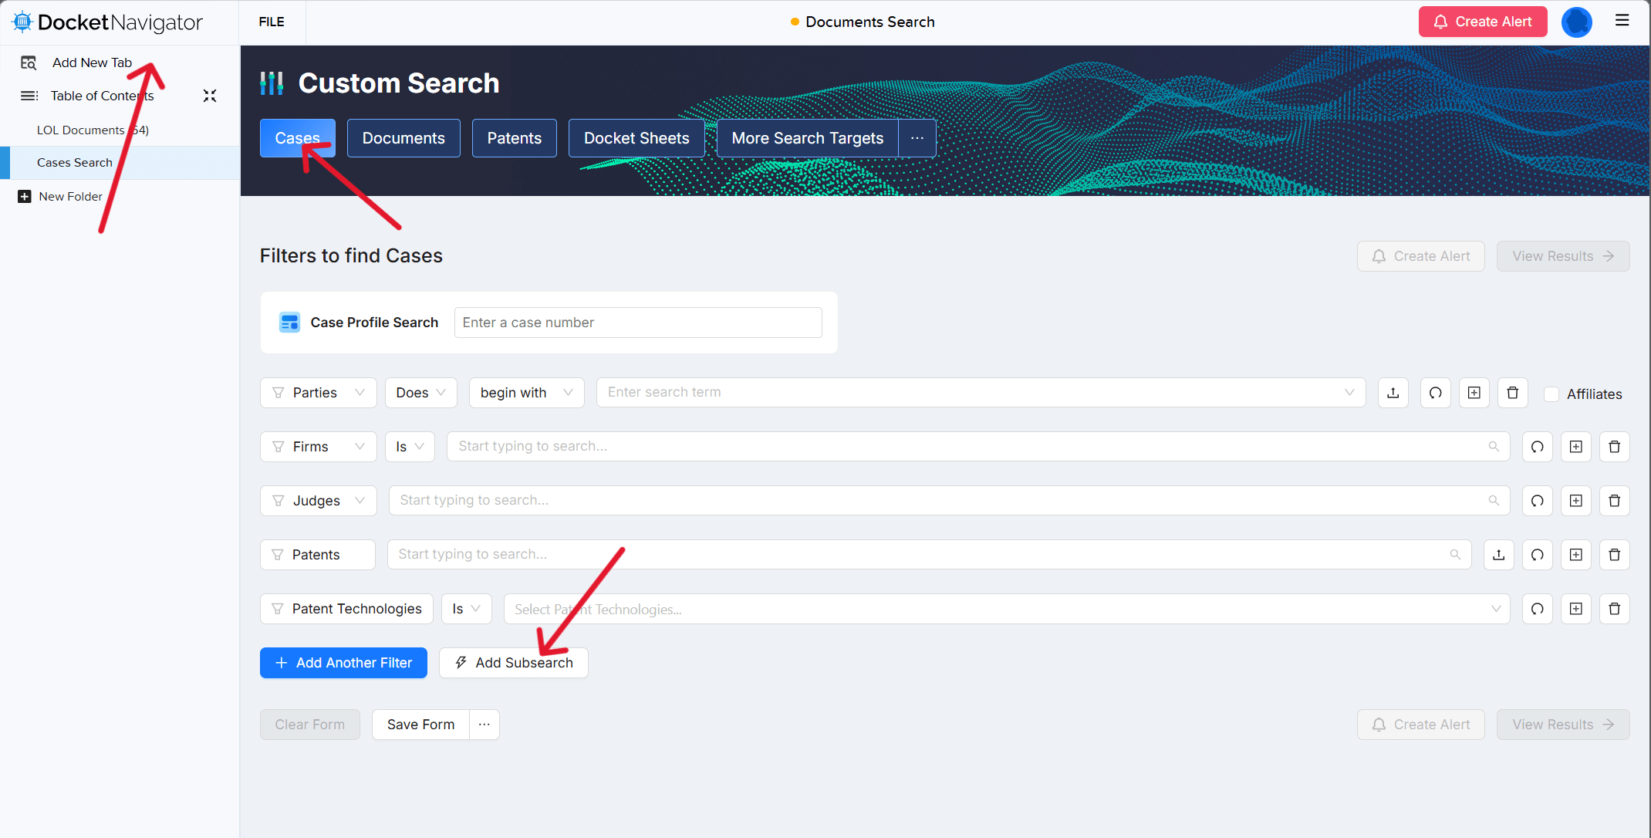1651x838 pixels.
Task: Open the hamburger menu top right
Action: click(x=1622, y=21)
